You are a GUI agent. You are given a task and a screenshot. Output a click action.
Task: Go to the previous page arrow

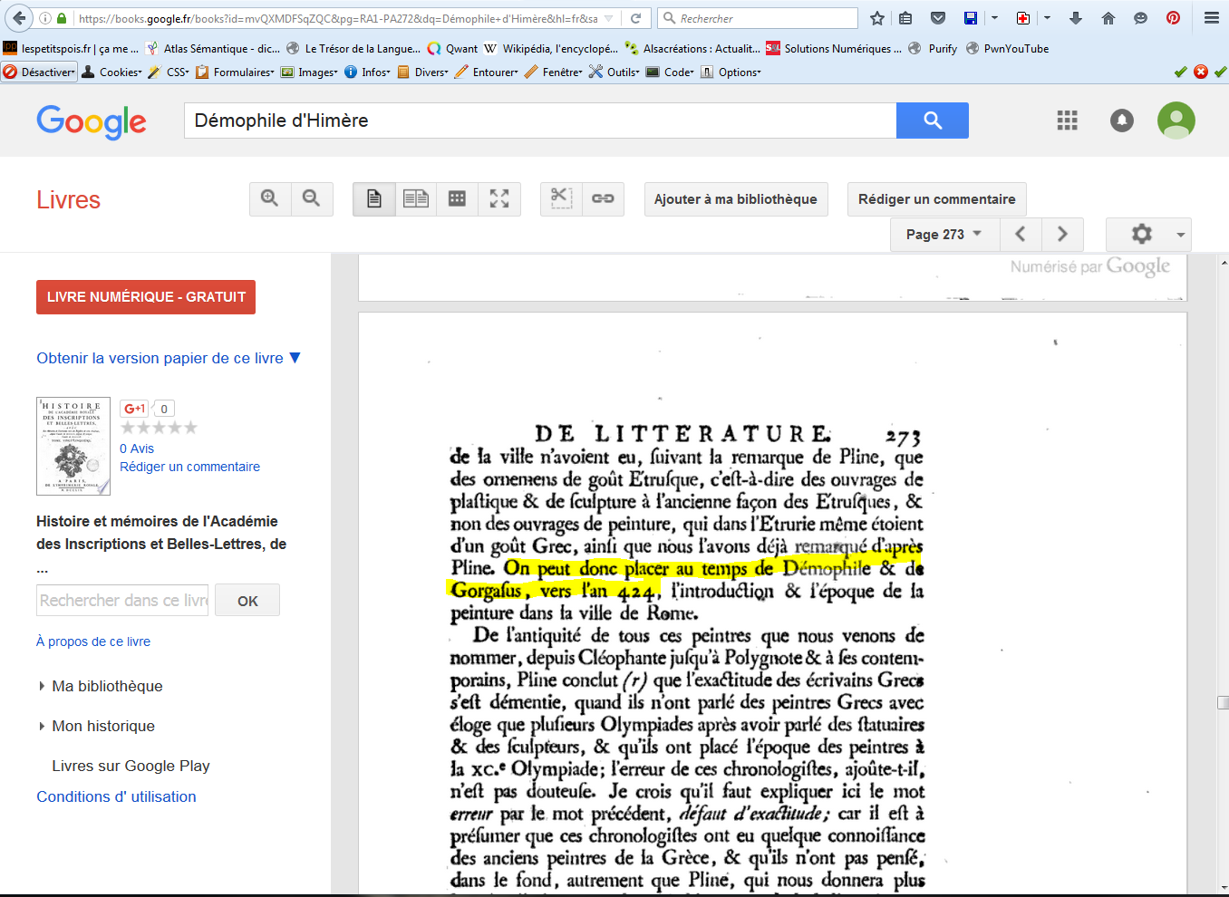[x=1021, y=234]
